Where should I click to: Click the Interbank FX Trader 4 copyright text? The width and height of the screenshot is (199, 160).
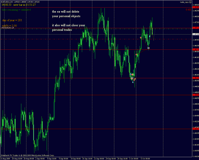pyautogui.click(x=28, y=156)
